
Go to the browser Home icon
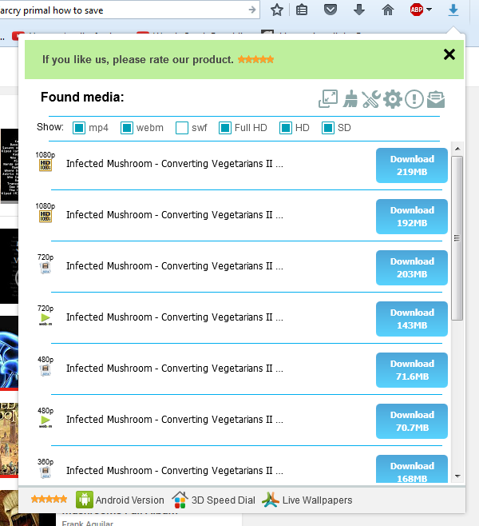point(388,10)
